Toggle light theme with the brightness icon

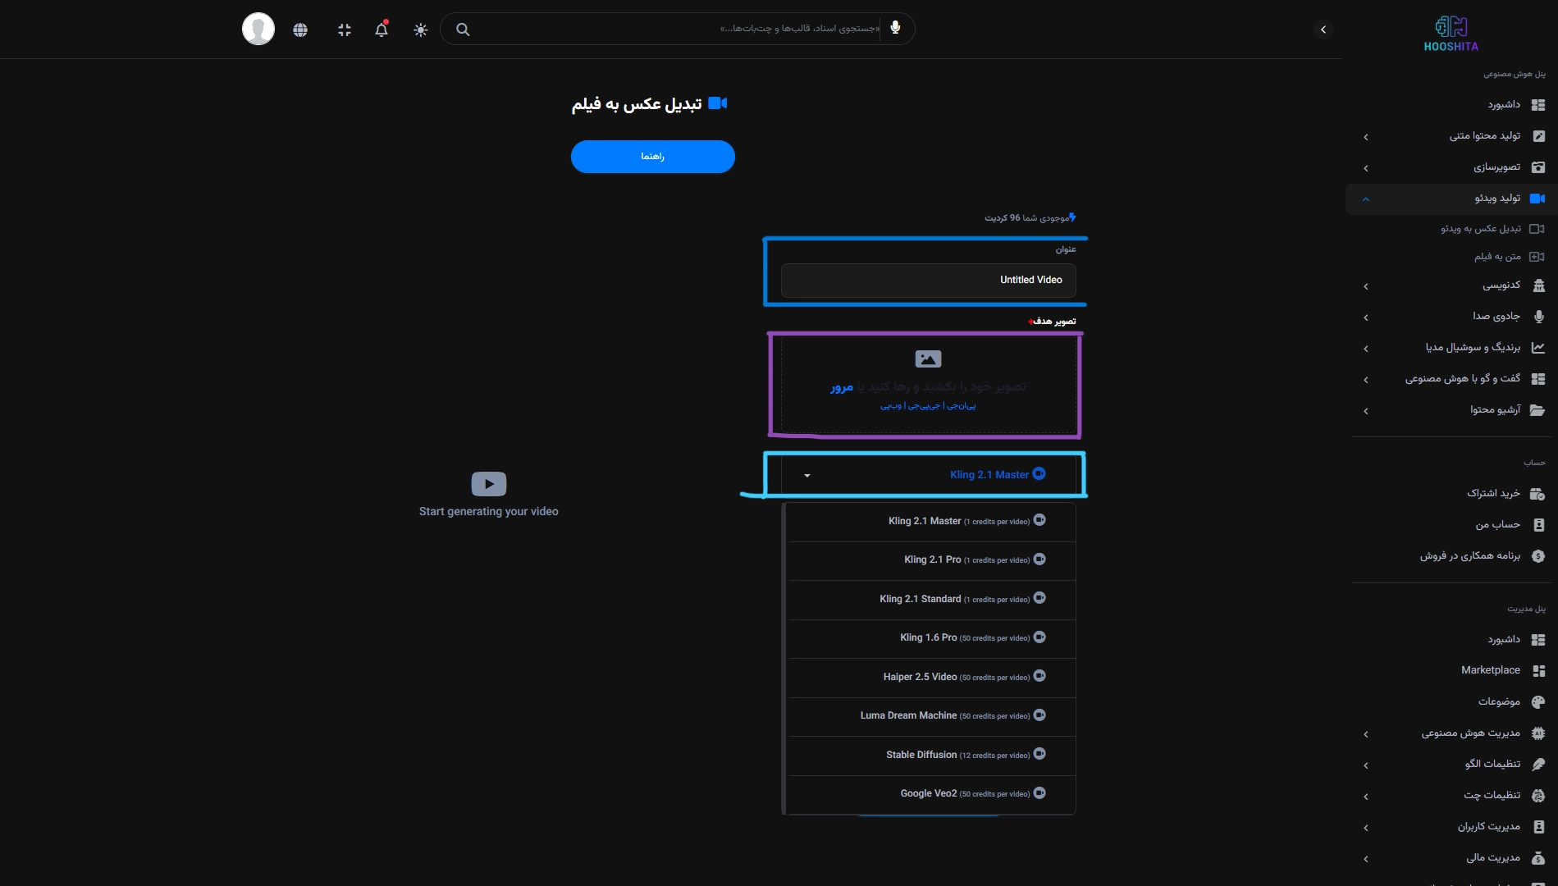pos(420,29)
